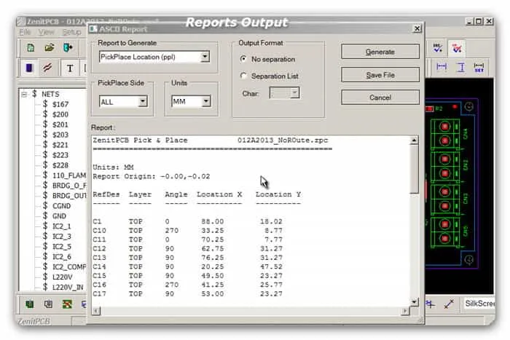This screenshot has height=340, width=510.
Task: Open the File menu
Action: coord(25,32)
